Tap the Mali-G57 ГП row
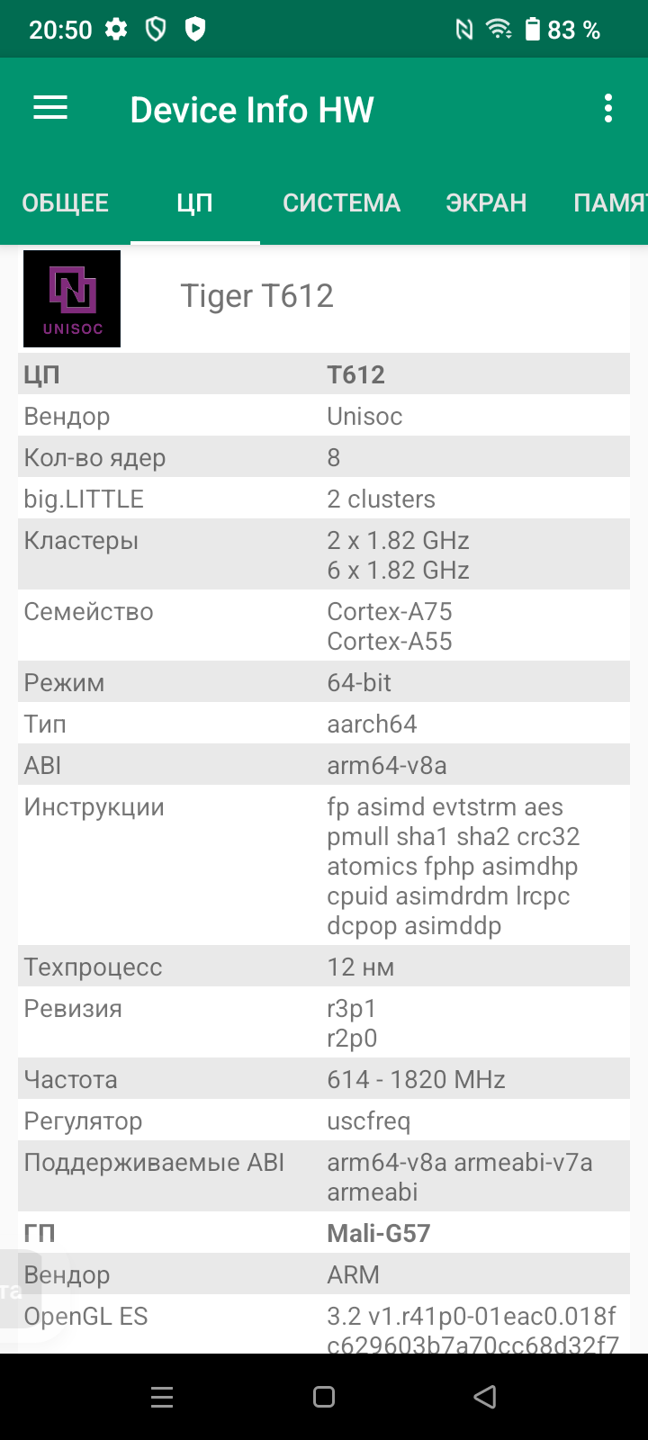648x1440 pixels. [x=324, y=1233]
